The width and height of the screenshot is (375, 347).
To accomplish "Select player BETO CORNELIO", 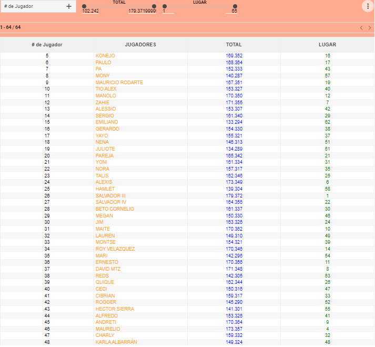I will 115,209.
